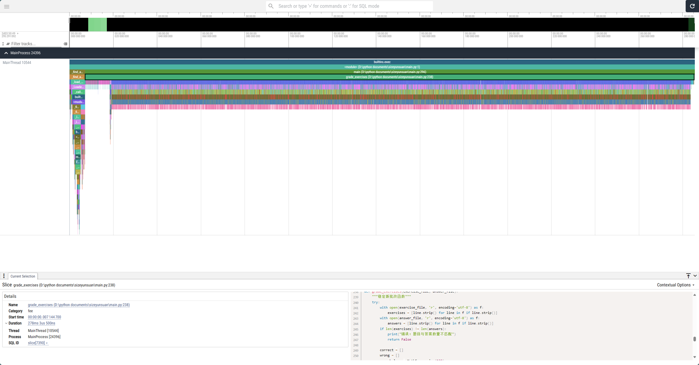699x365 pixels.
Task: Open the hamburger sidebar menu
Action: (x=7, y=7)
